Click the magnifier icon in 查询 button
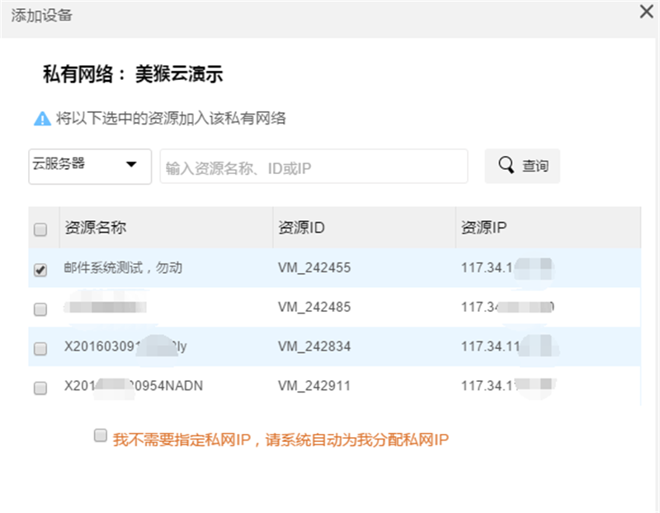 pos(506,165)
